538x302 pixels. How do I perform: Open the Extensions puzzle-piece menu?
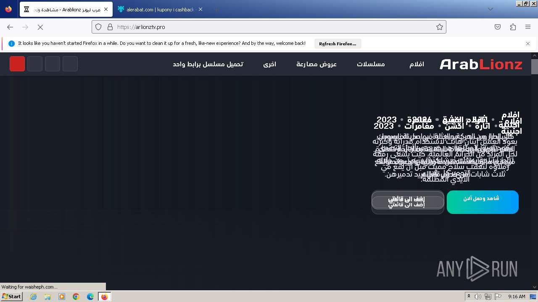pos(513,27)
